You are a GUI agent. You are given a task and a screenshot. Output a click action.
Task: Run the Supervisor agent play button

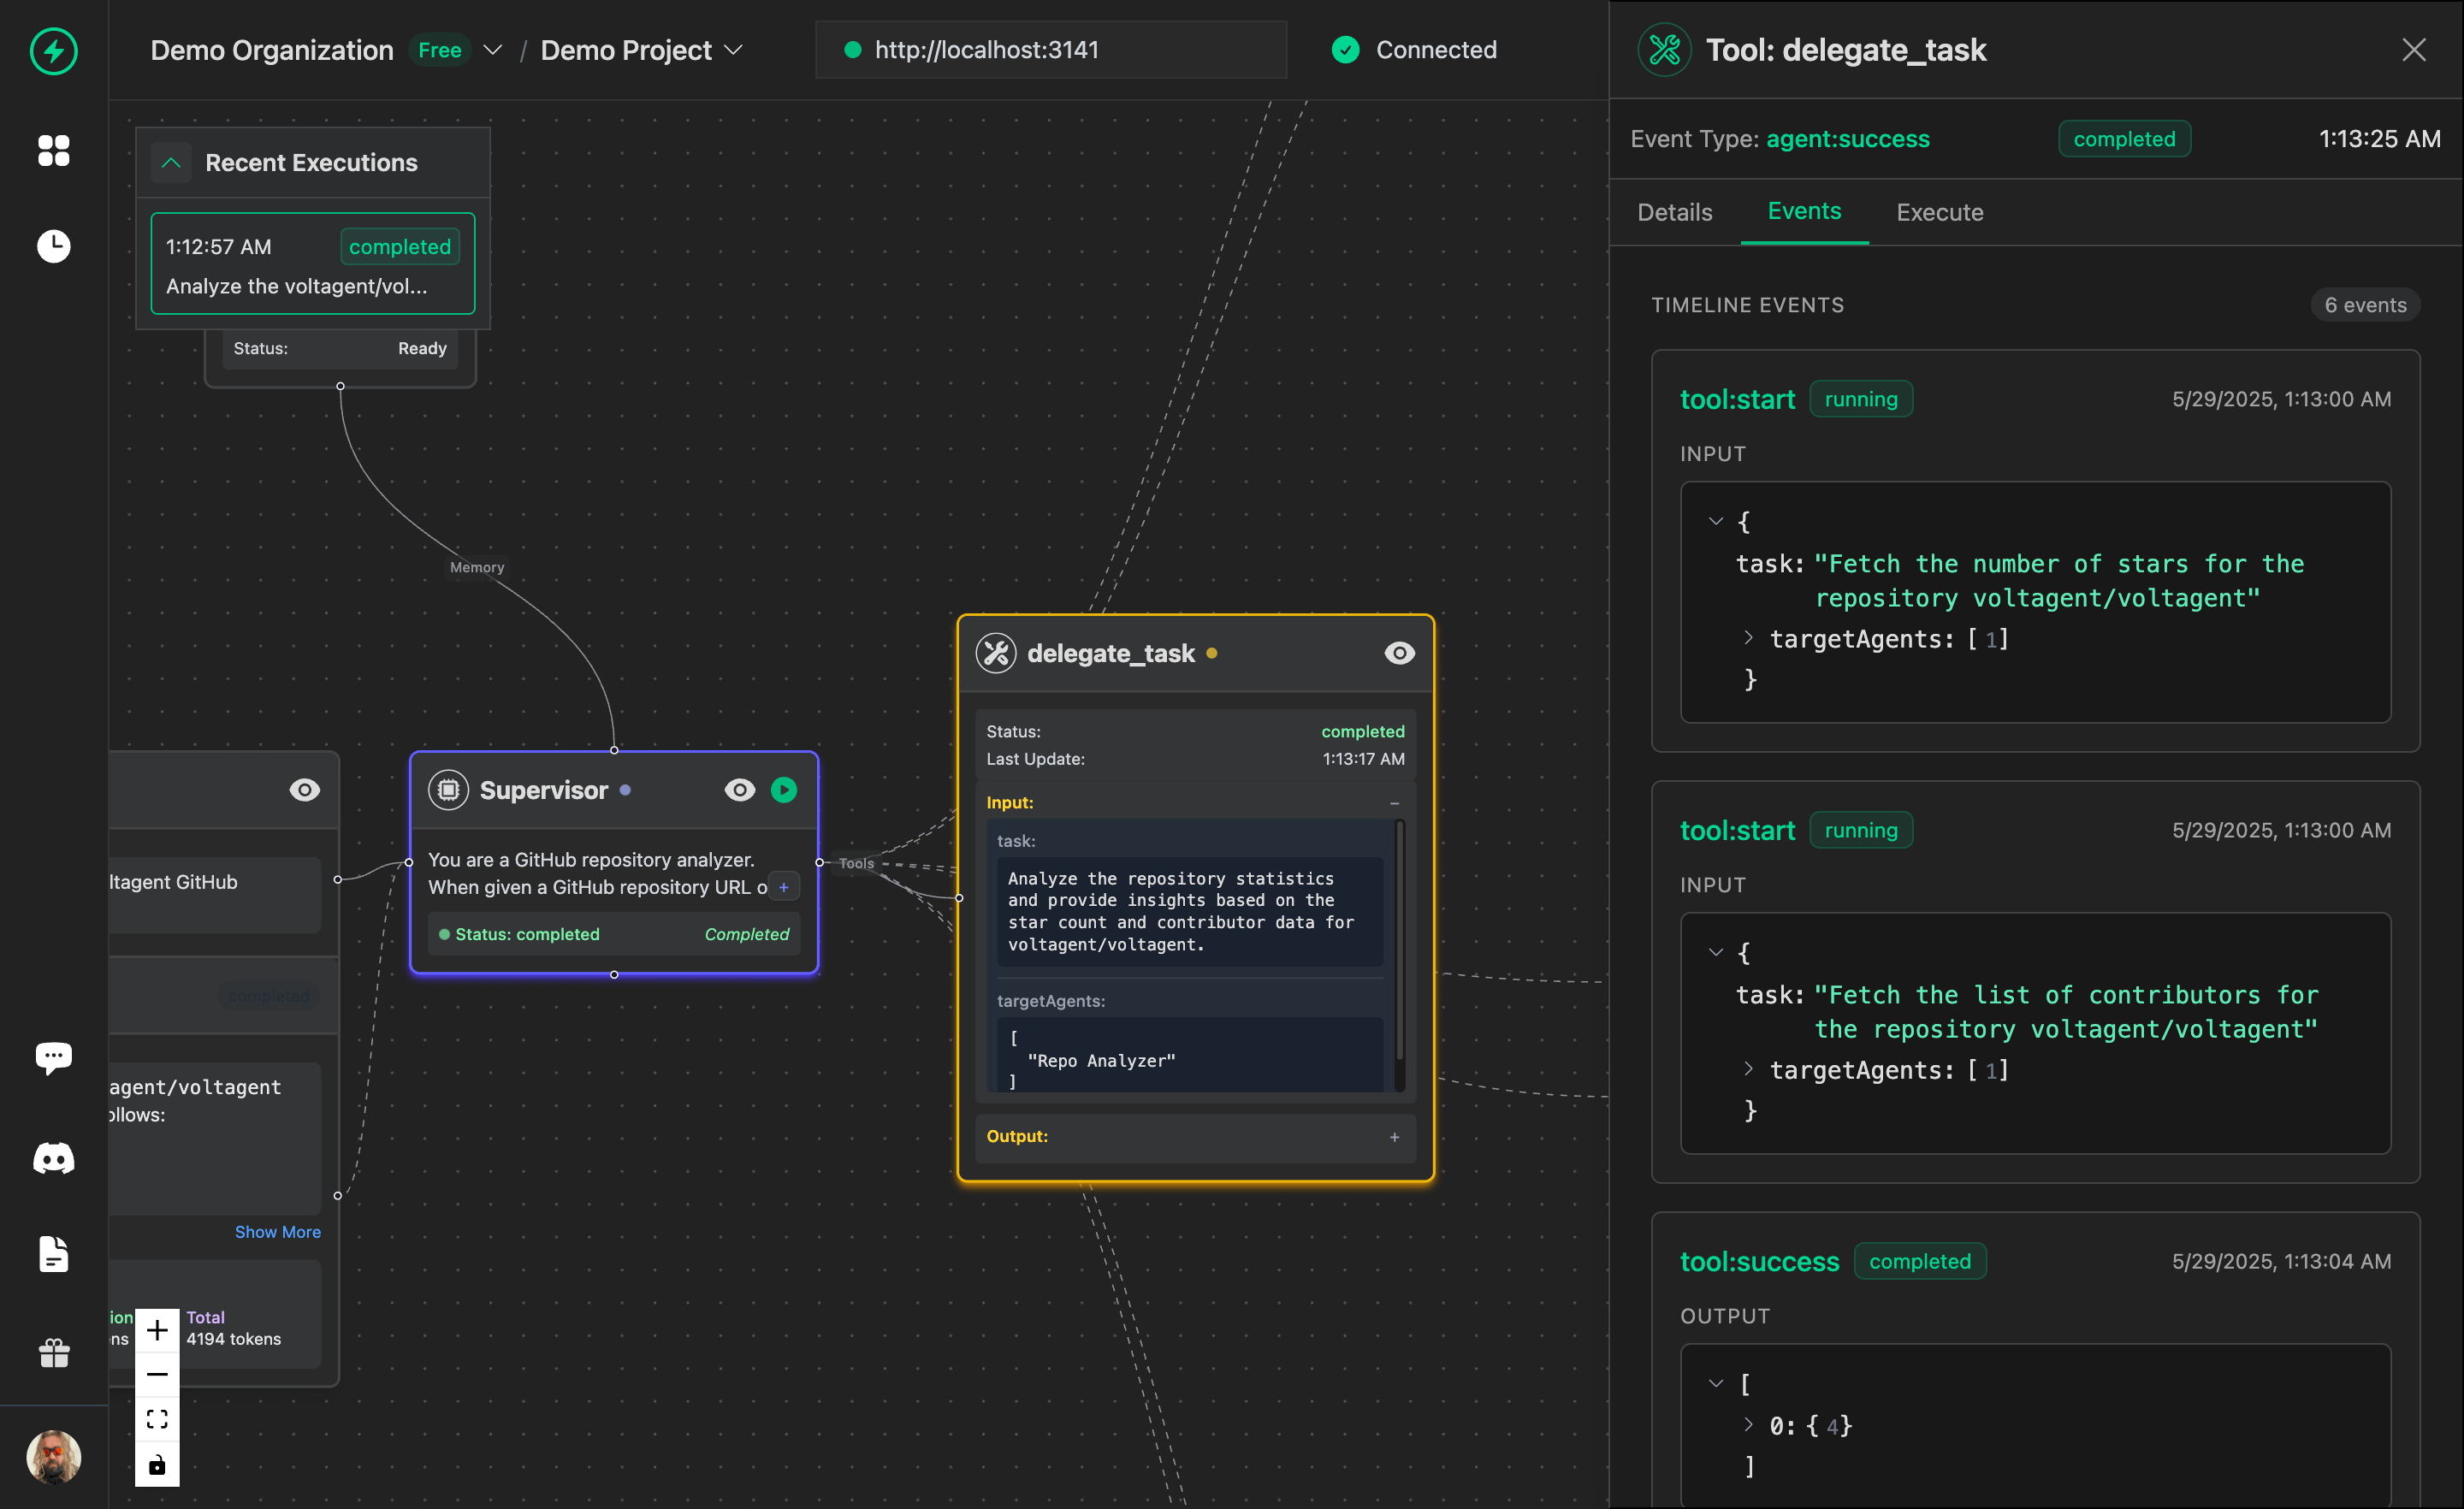784,790
